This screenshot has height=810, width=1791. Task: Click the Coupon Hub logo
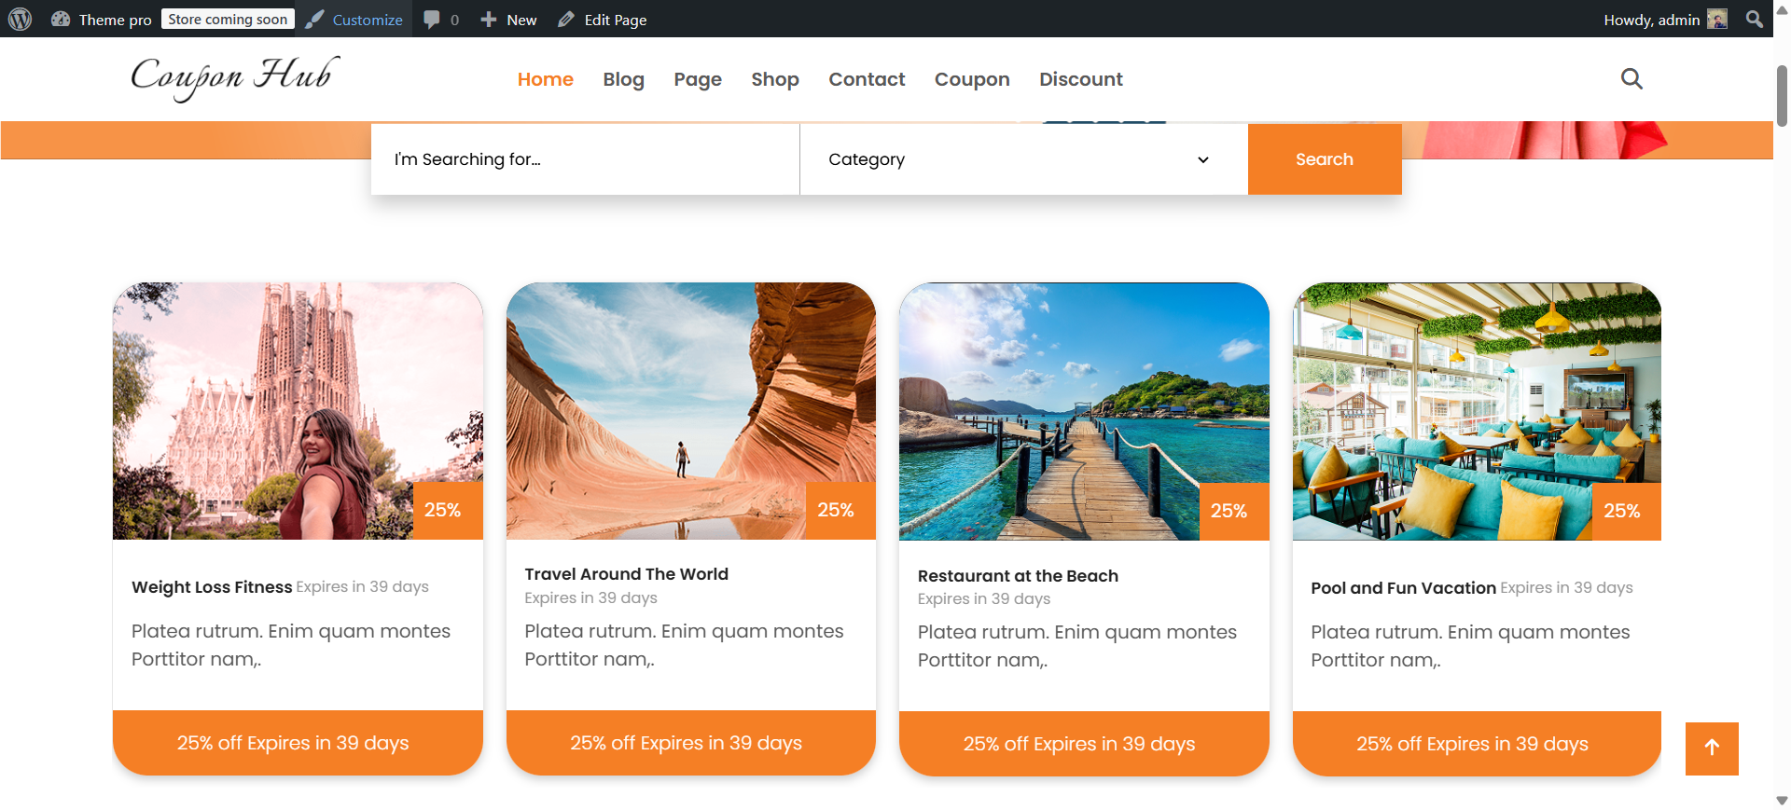click(x=235, y=77)
